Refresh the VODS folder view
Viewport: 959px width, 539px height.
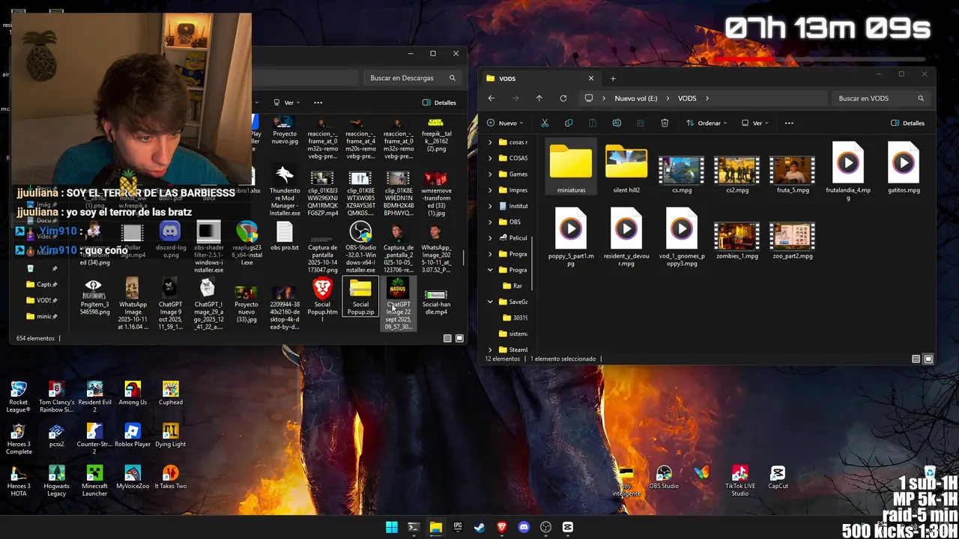click(x=563, y=98)
